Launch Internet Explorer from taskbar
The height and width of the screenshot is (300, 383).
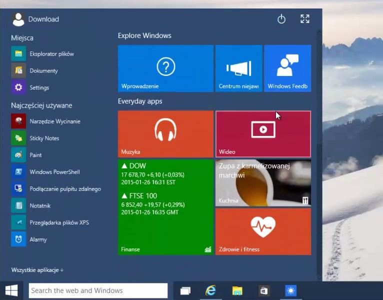tap(210, 290)
